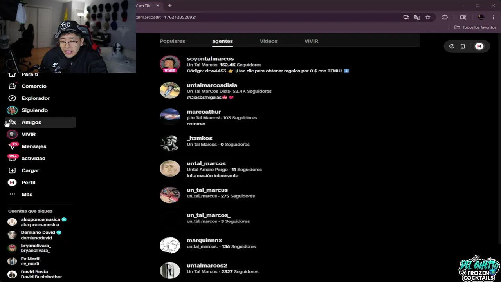Open the VIVIR live icon in sidebar
501x282 pixels.
point(12,134)
